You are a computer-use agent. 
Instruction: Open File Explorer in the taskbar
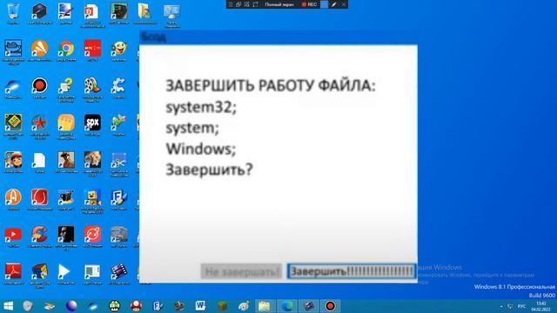265,306
